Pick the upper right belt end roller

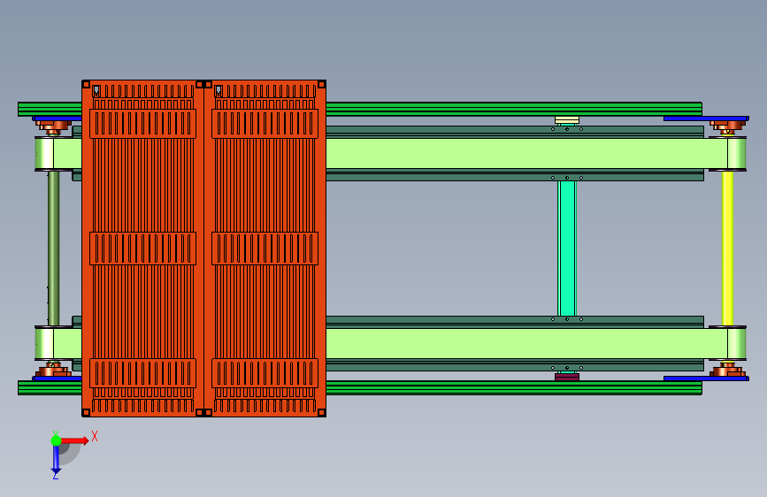pos(737,154)
